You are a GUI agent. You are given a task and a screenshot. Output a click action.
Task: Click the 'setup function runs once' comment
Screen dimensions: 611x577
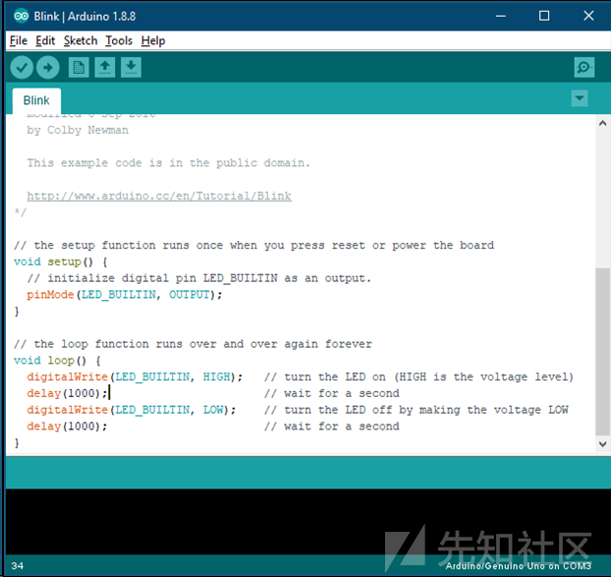254,245
